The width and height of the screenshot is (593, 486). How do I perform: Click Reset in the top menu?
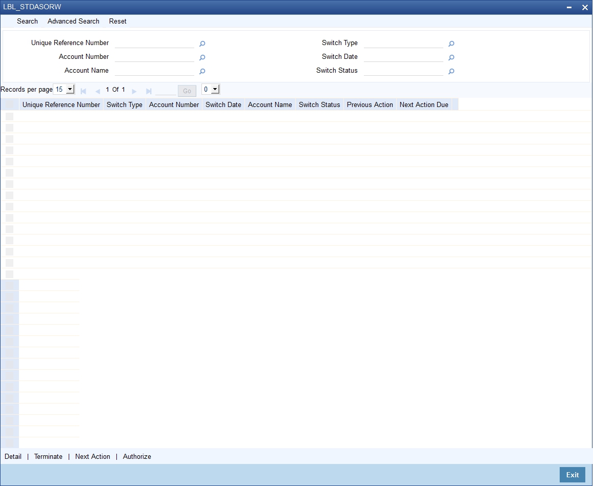[117, 21]
